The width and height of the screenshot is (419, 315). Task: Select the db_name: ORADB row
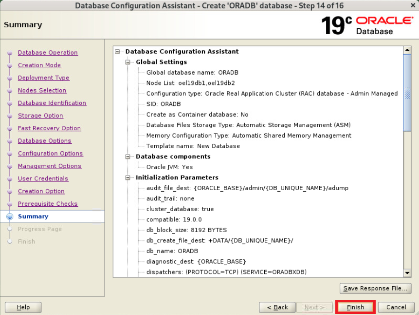click(172, 251)
